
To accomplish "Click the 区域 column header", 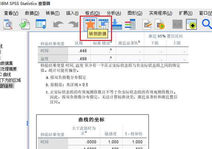I will (79, 43).
